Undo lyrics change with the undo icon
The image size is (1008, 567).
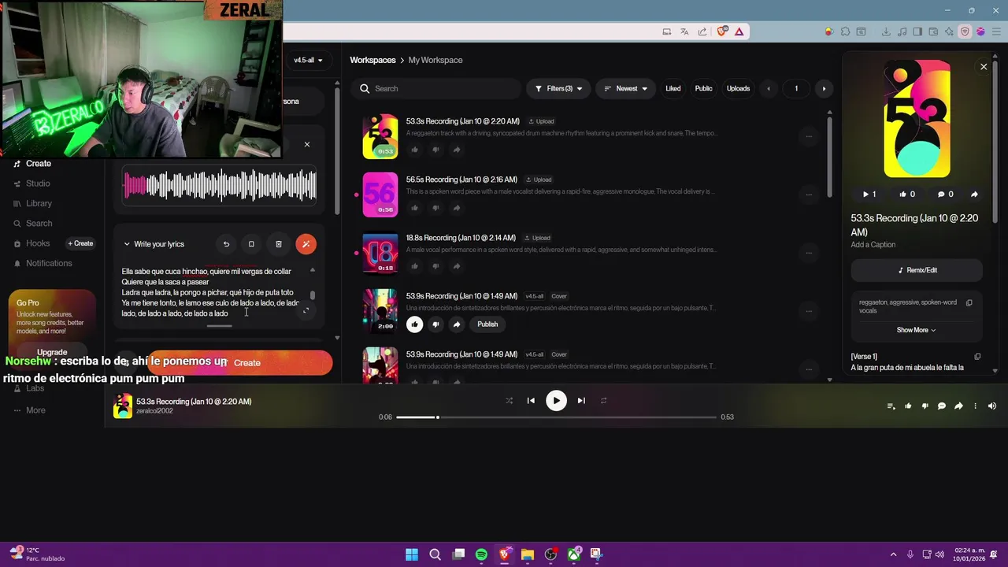pos(226,244)
